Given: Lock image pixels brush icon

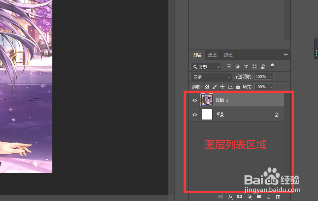Looking at the screenshot, I should pyautogui.click(x=215, y=87).
